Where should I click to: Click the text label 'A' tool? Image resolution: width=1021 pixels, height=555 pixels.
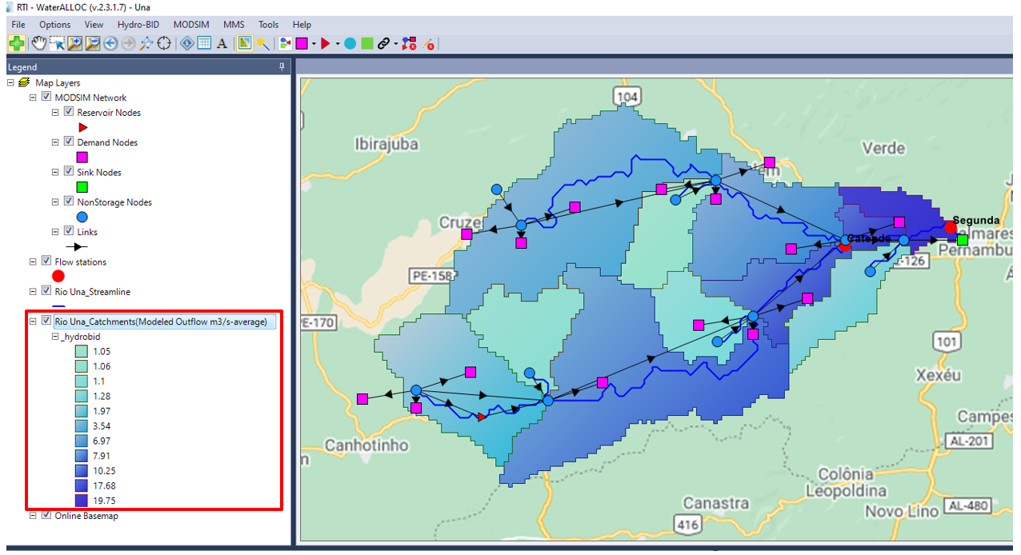[222, 43]
